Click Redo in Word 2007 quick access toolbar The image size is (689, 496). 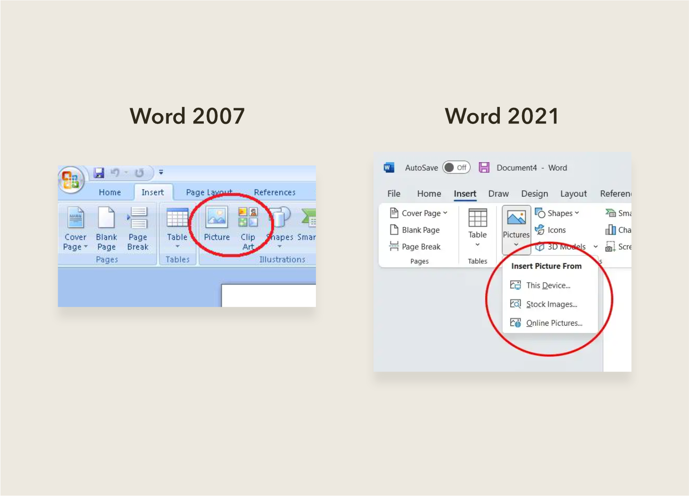(139, 173)
